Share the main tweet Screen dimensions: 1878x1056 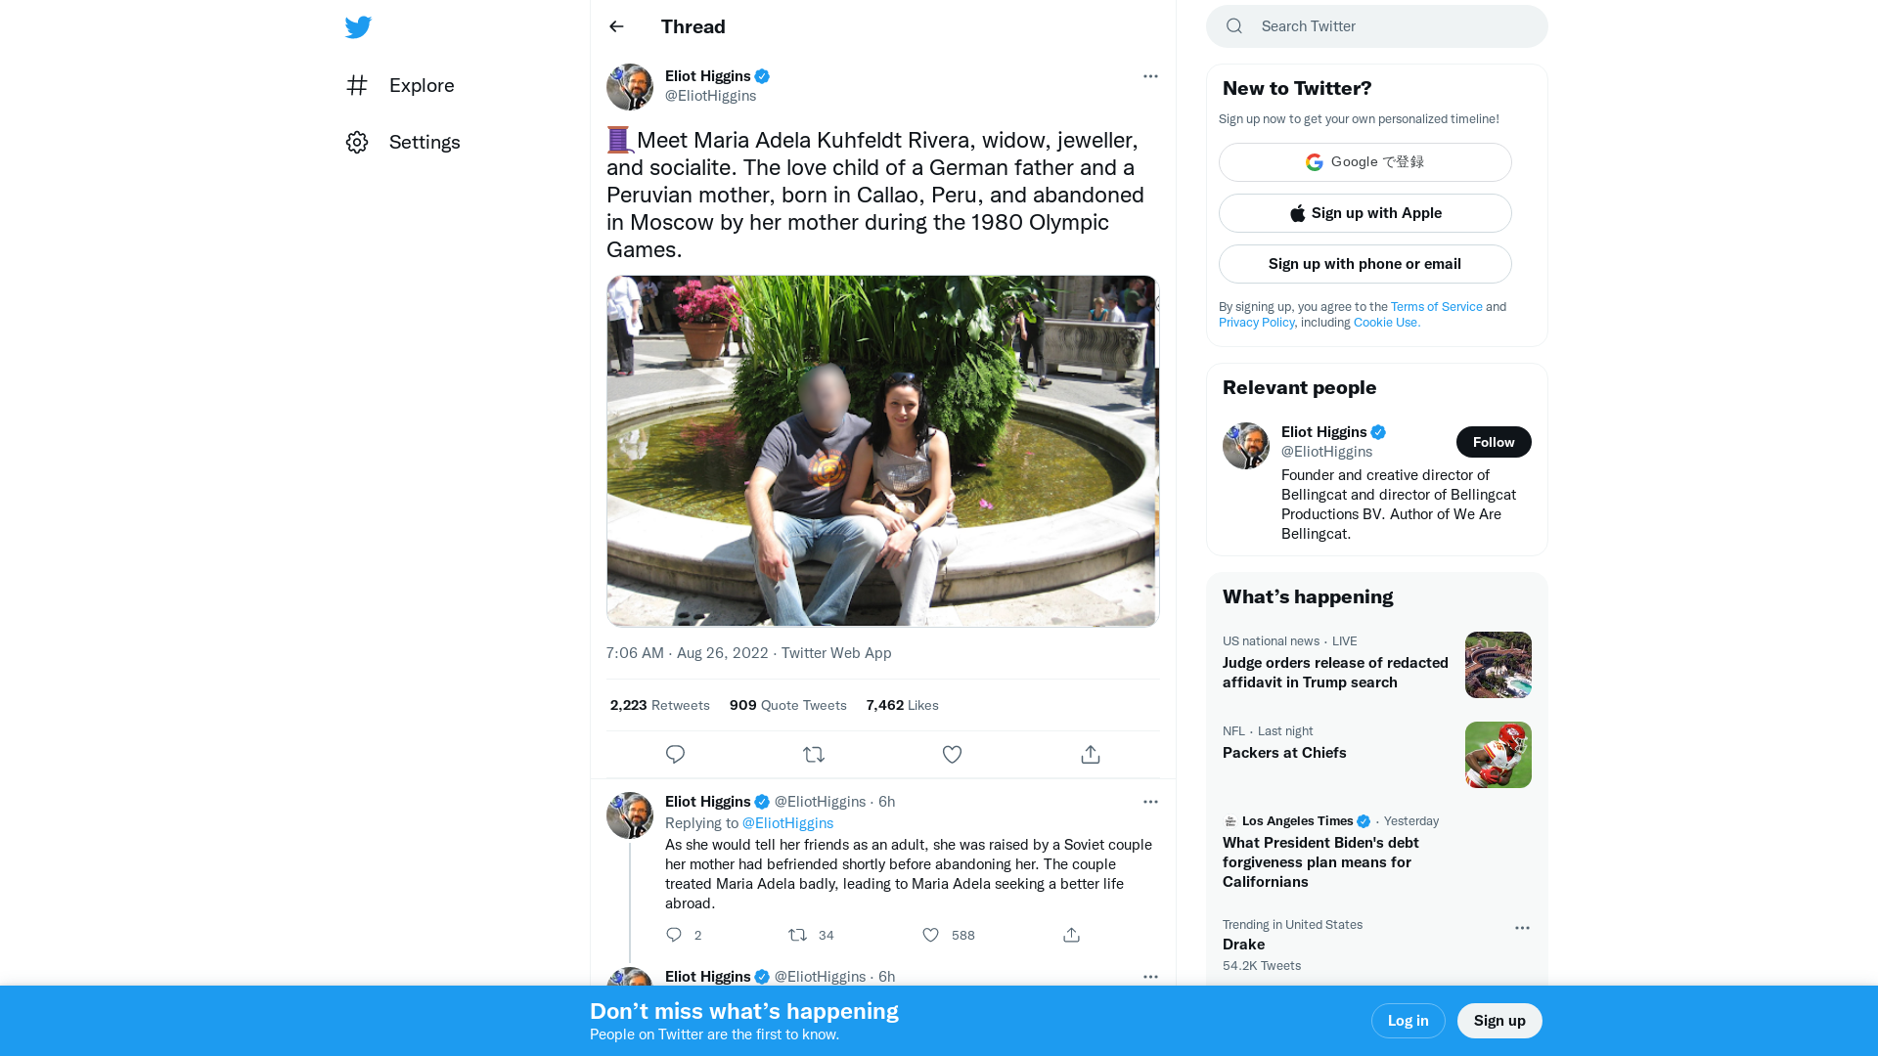pyautogui.click(x=1091, y=754)
